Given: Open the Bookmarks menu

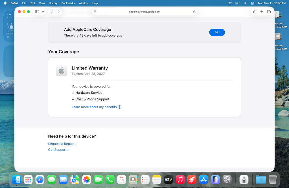Looking at the screenshot, I should point(68,3).
